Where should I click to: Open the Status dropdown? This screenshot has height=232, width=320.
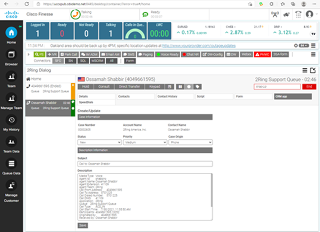click(100, 143)
